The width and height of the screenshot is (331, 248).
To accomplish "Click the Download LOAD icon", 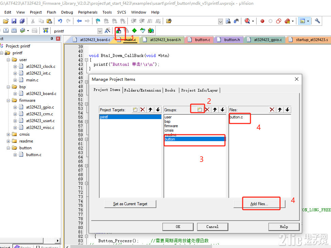I will pyautogui.click(x=46, y=31).
